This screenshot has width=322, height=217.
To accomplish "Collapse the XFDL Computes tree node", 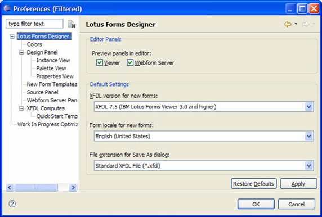I will (21, 108).
